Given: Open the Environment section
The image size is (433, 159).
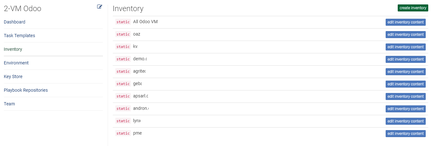Looking at the screenshot, I should (16, 63).
